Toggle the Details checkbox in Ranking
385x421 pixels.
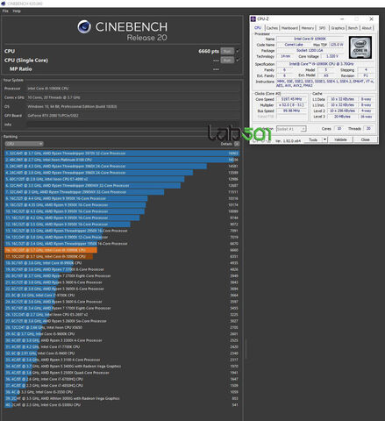point(237,144)
